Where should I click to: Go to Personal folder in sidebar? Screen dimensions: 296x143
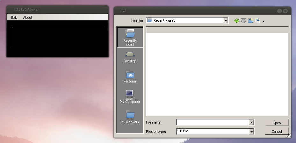[x=130, y=77]
